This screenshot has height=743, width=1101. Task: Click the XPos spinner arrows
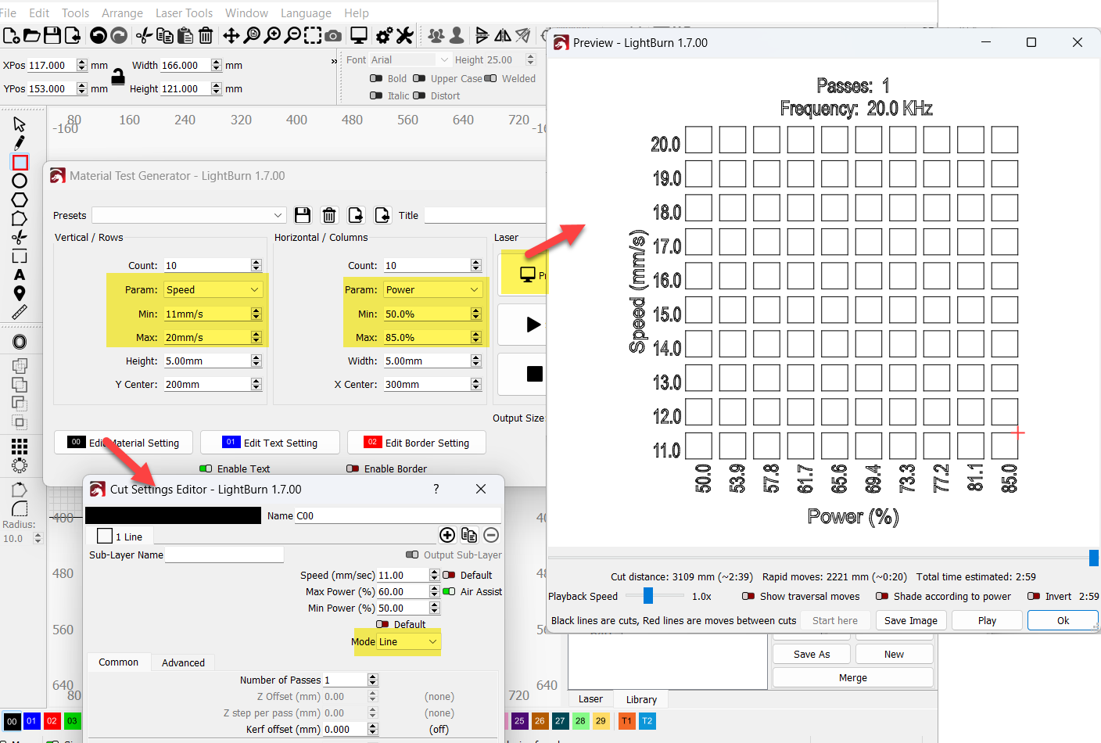tap(82, 66)
